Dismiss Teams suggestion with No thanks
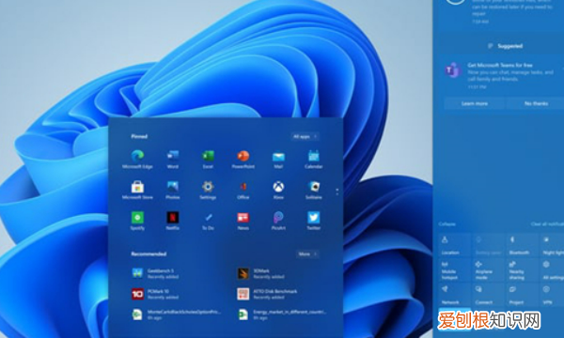 [536, 103]
